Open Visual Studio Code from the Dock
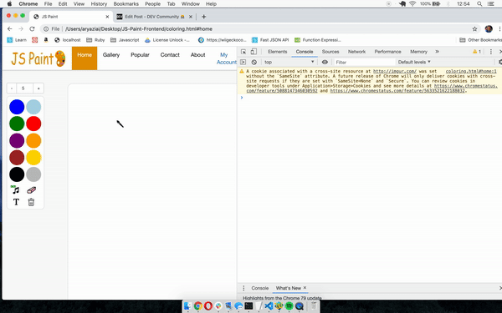The height and width of the screenshot is (313, 502). pyautogui.click(x=269, y=306)
